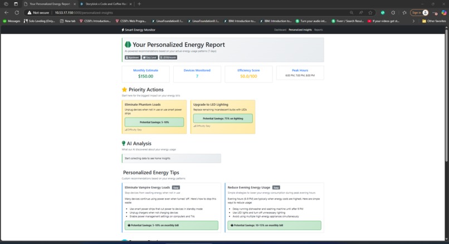
Task: Click the Potential Savings: 10-15% on monthly bill box
Action: tap(274, 225)
